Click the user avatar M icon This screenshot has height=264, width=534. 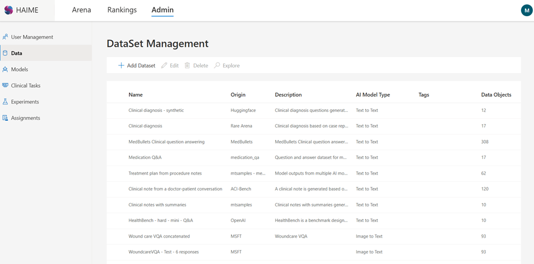click(526, 10)
